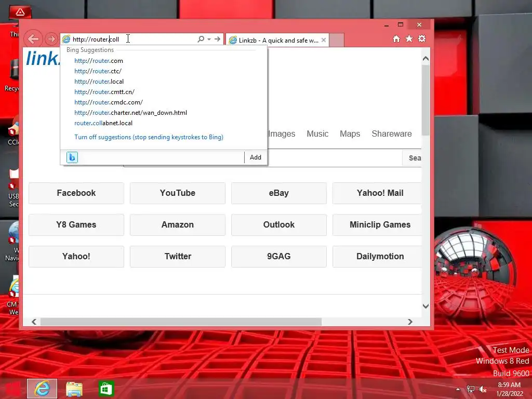Open the Yahoo! shortcut

[x=76, y=257]
